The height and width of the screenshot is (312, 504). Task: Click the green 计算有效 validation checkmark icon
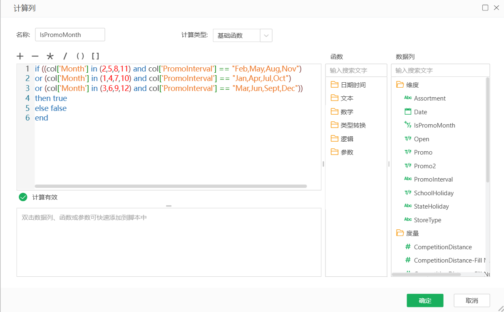pyautogui.click(x=23, y=197)
